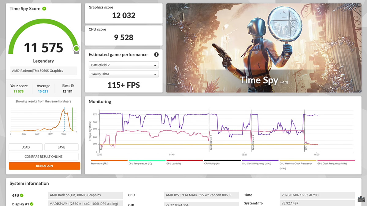Click the LOAD button
The width and height of the screenshot is (367, 206).
tap(26, 147)
